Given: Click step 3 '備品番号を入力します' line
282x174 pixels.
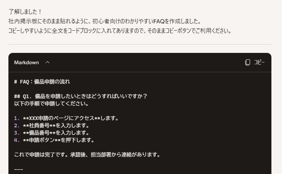Looking at the screenshot, I should pyautogui.click(x=52, y=133).
